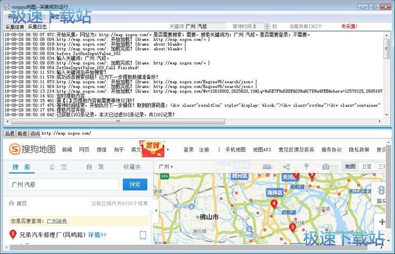Click the 后退 back button
Viewport: 395px width, 254px height.
point(10,133)
